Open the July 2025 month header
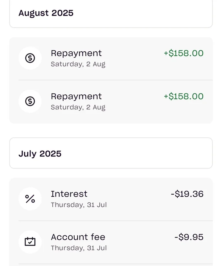This screenshot has height=266, width=222. click(111, 153)
